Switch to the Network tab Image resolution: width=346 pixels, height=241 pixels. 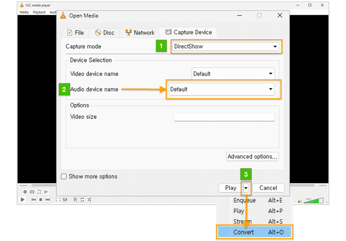(140, 33)
